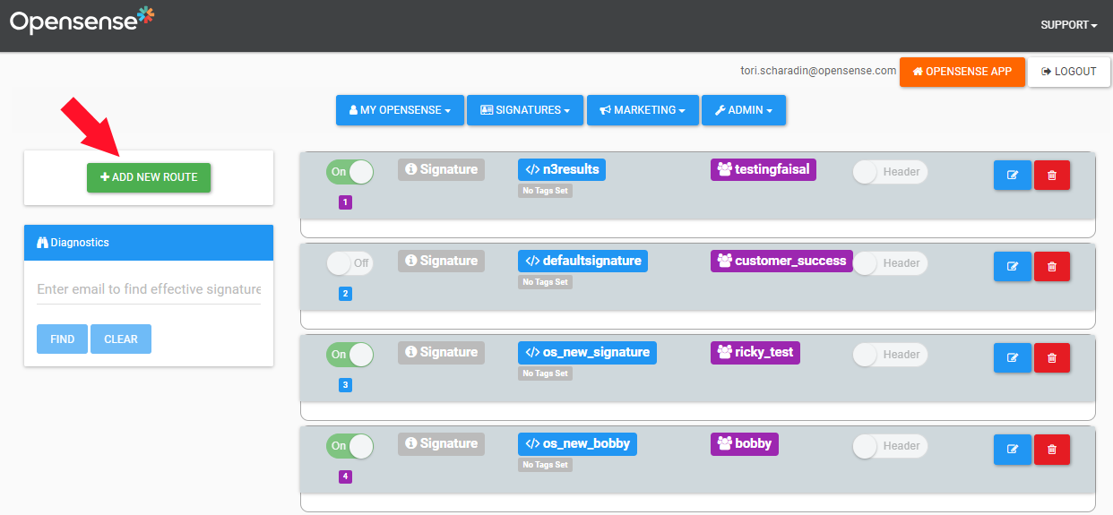Turn off the n3results route switch

click(x=349, y=172)
